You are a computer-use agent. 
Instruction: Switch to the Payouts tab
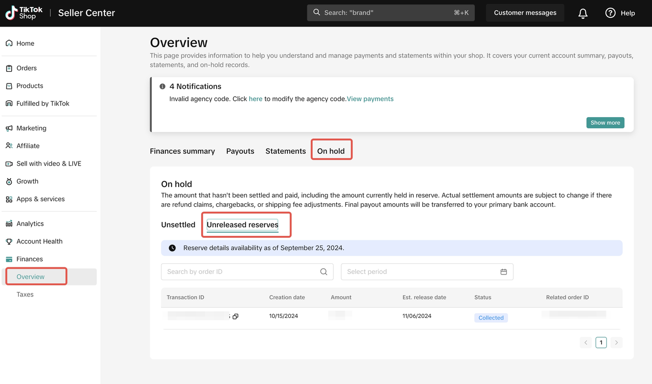240,151
